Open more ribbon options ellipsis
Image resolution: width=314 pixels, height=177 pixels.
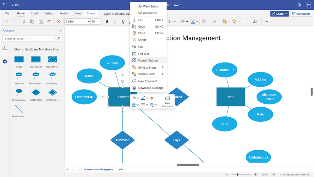(x=266, y=21)
